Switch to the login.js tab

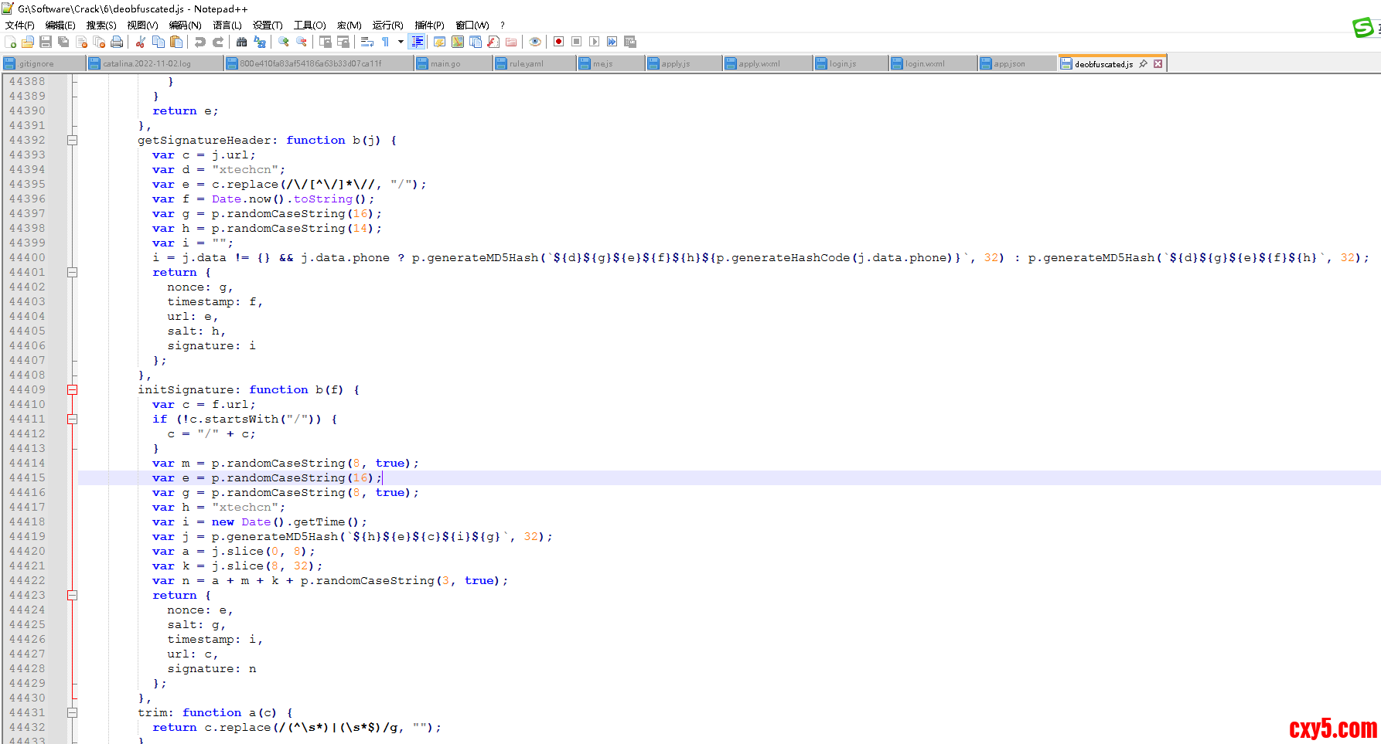(x=842, y=64)
